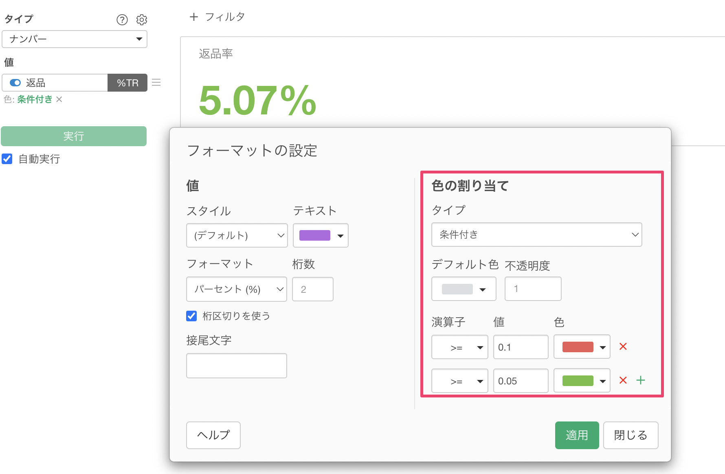The width and height of the screenshot is (725, 474).
Task: Open the 条件付き color type dropdown
Action: (536, 235)
